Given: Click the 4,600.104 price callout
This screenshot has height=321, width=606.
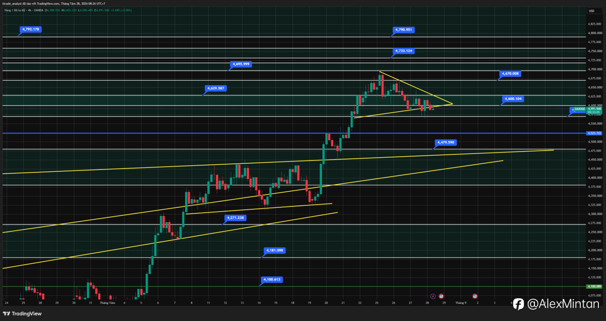Looking at the screenshot, I should [514, 99].
